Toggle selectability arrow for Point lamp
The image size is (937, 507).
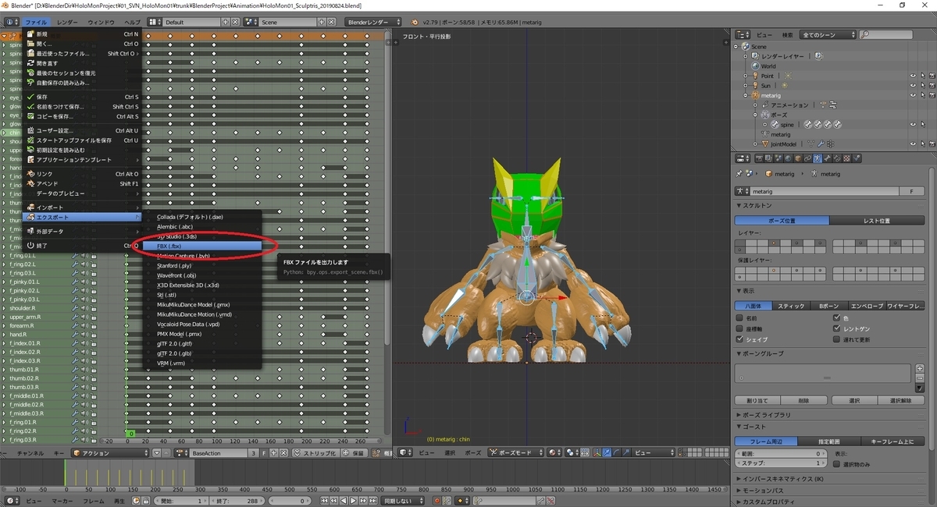coord(923,76)
